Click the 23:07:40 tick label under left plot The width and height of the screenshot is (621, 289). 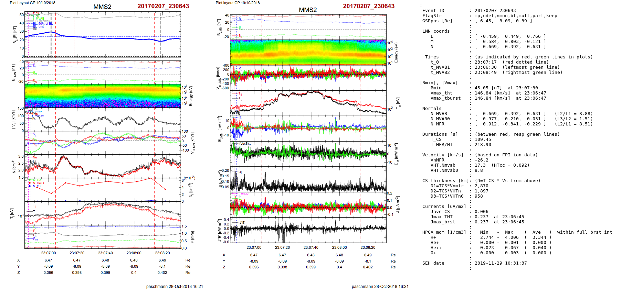(105, 253)
